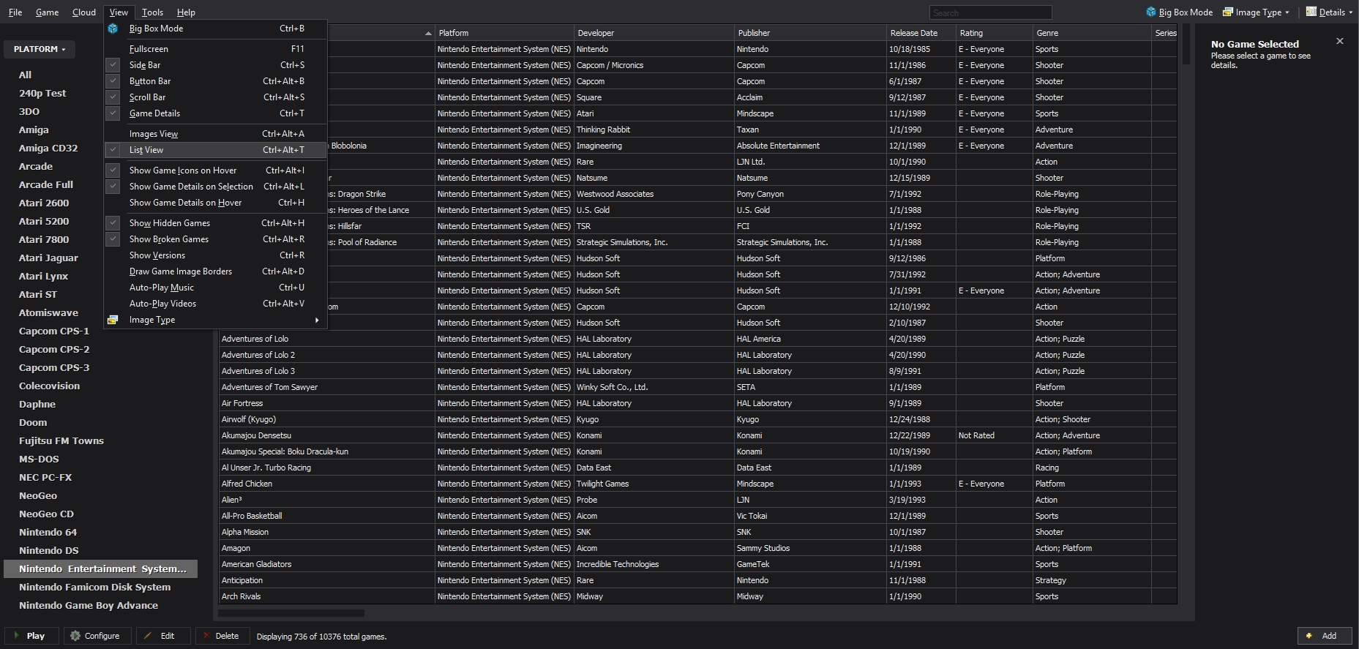Toggle Show Broken Games
This screenshot has height=649, width=1359.
pyautogui.click(x=216, y=239)
